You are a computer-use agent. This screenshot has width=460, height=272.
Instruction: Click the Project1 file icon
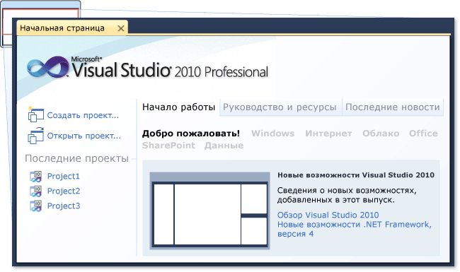(36, 176)
